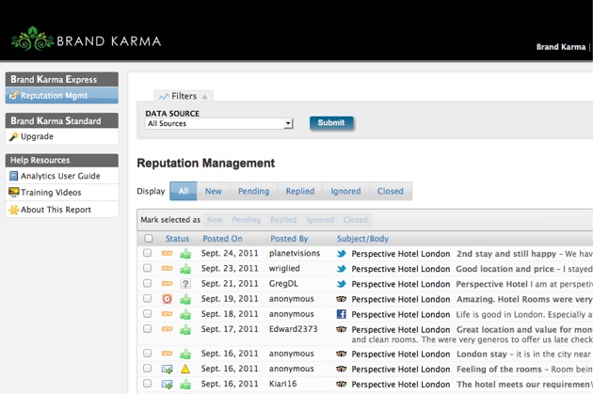
Task: Click the About This Report flower icon
Action: (x=13, y=210)
